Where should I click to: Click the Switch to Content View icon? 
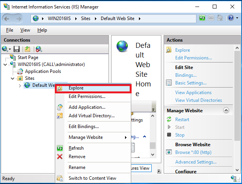60,178
